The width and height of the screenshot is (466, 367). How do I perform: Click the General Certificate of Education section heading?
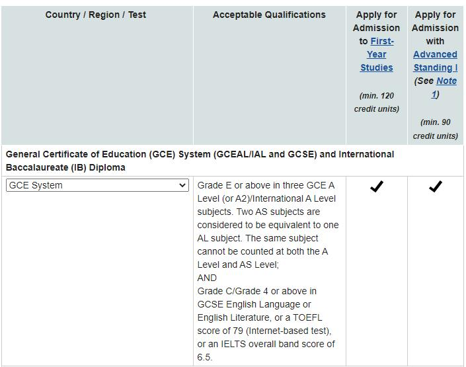click(200, 161)
